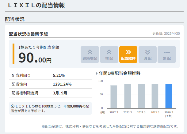
Task: Click the 90.00円 dividend amount
Action: (35, 58)
